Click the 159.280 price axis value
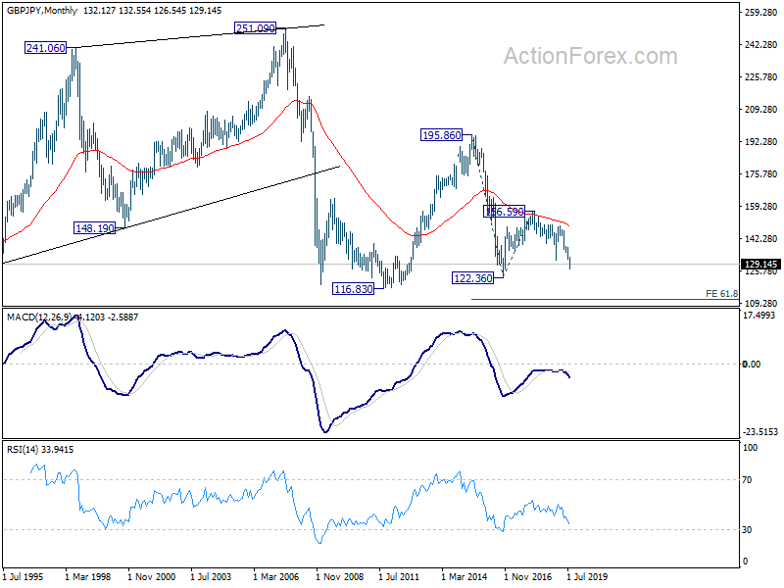Image resolution: width=784 pixels, height=588 pixels. click(760, 206)
